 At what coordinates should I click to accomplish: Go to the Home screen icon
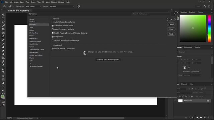click(x=4, y=6)
